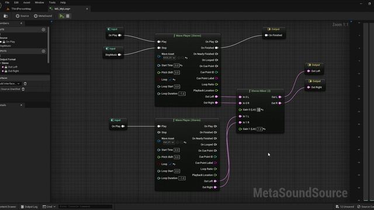Toggle Loop checkbox on upper Wave Player
374x210 pixels.
[170, 79]
